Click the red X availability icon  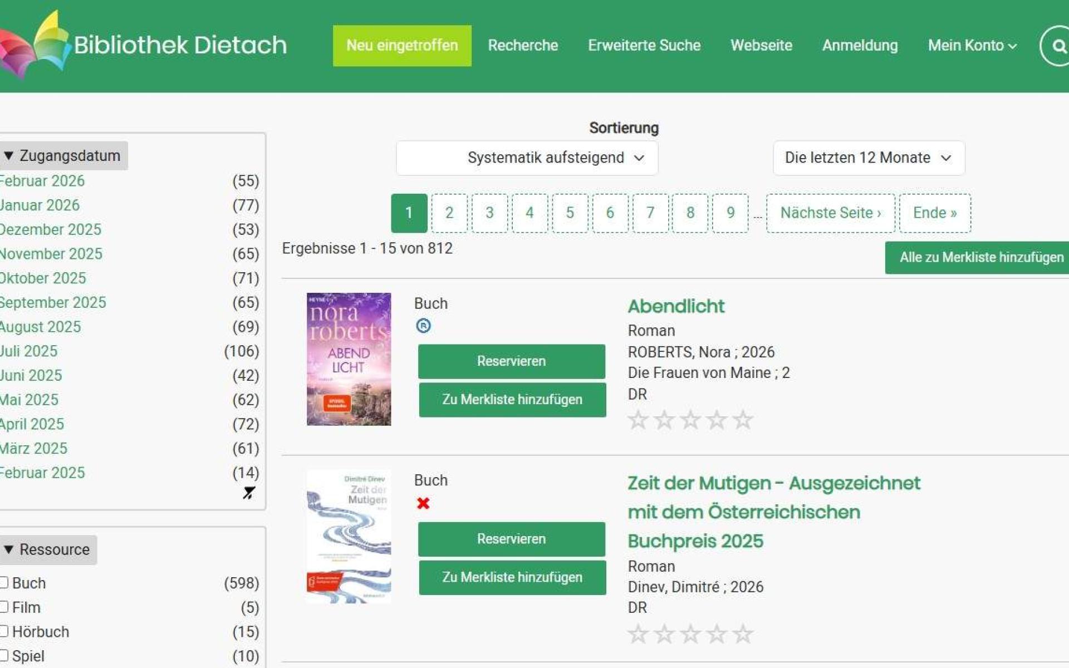coord(423,503)
